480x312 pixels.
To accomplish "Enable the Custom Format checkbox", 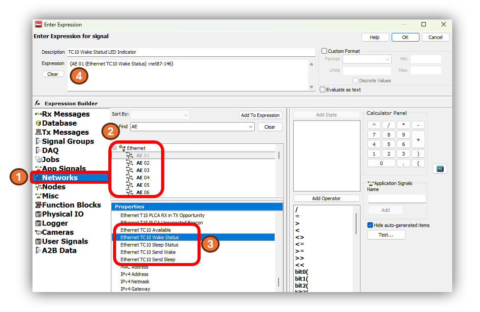I will 324,51.
